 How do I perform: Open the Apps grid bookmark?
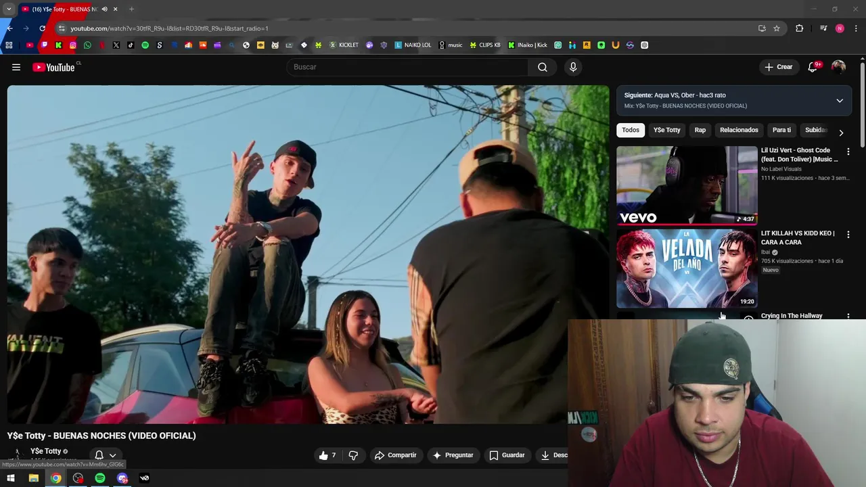(9, 45)
